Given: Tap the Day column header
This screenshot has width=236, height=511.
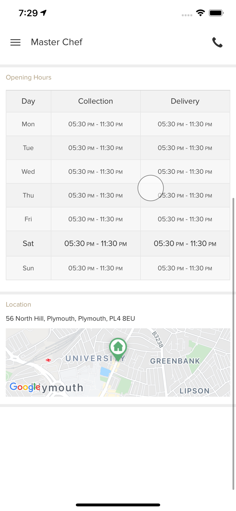Looking at the screenshot, I should tap(28, 101).
